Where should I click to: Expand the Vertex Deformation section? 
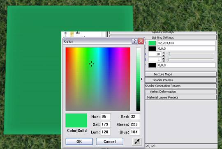[x=180, y=92]
